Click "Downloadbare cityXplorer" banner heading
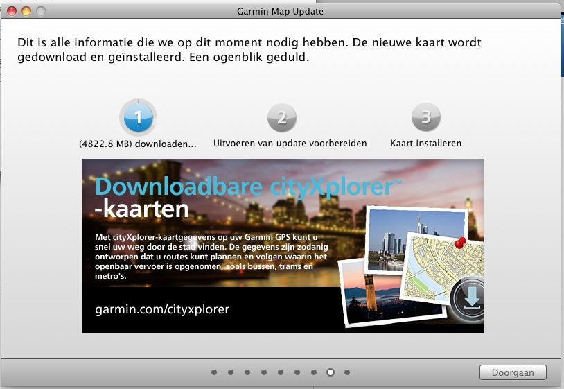This screenshot has height=389, width=564. (x=248, y=187)
